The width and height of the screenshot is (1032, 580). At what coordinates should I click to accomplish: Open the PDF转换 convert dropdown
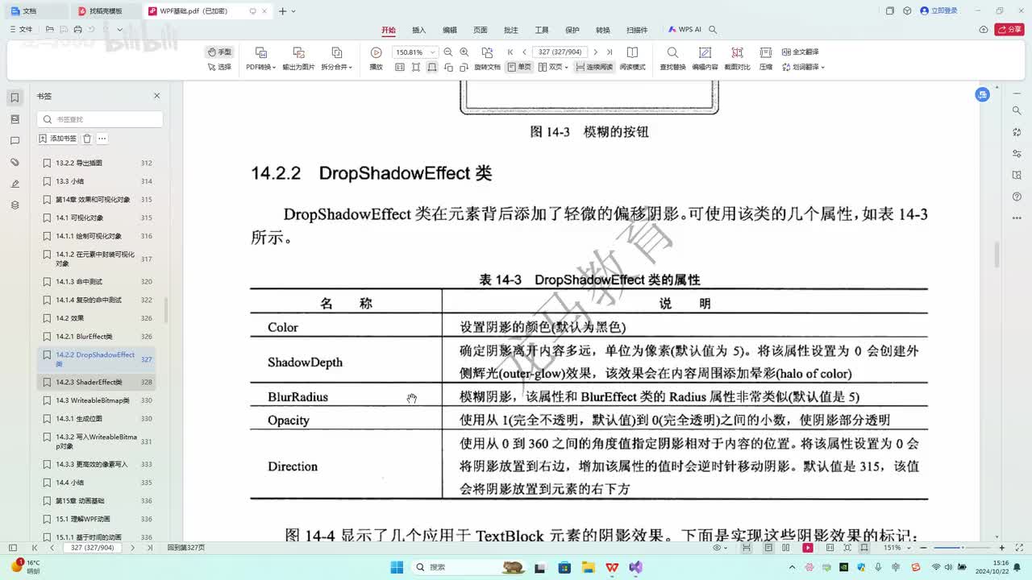pos(260,67)
